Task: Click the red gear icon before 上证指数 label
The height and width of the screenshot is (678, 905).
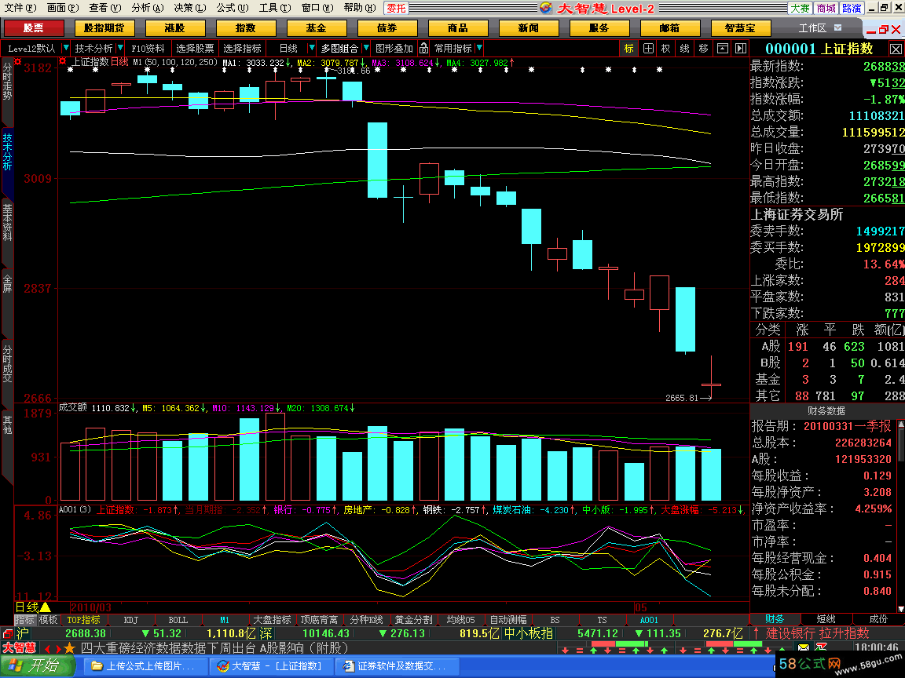Action: click(x=63, y=62)
